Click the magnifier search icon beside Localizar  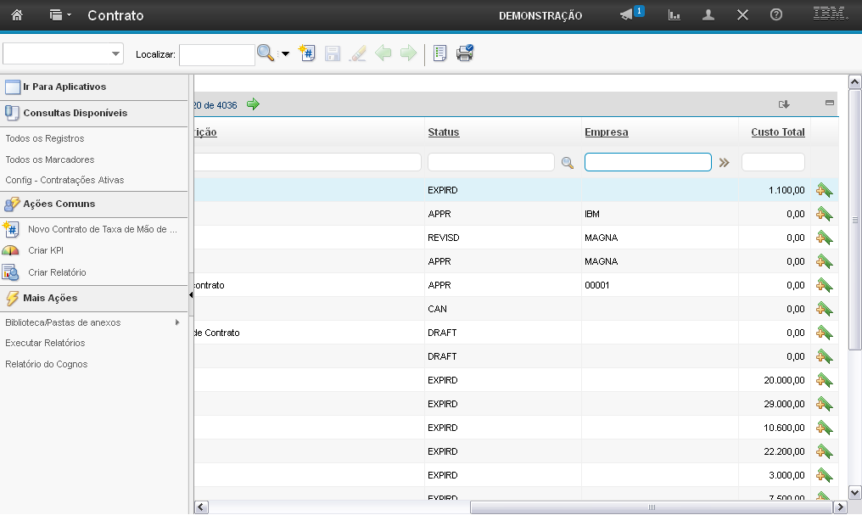coord(266,53)
